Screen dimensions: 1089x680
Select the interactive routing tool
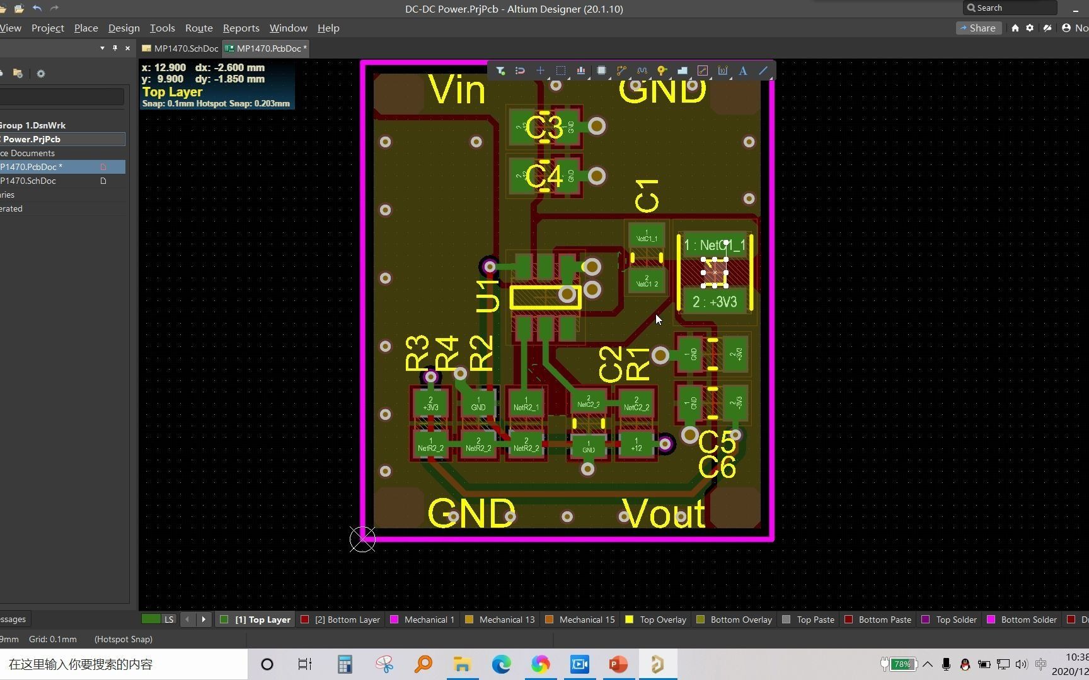pos(622,71)
